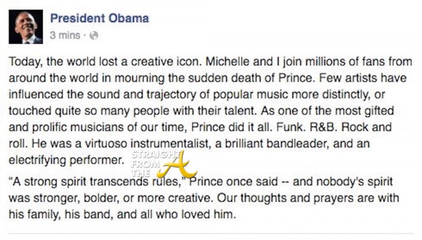422x240 pixels.
Task: Click the '3 mins' post timestamp
Action: click(x=64, y=35)
